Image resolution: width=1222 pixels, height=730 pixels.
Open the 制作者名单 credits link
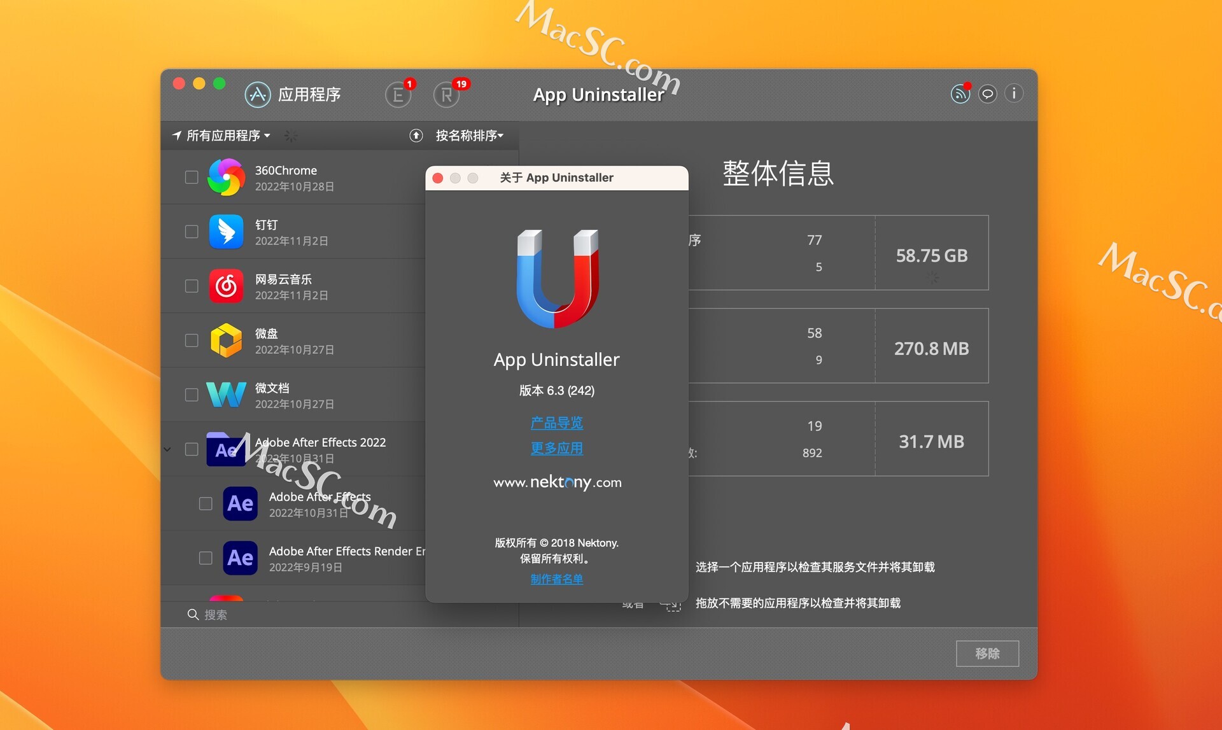(557, 579)
